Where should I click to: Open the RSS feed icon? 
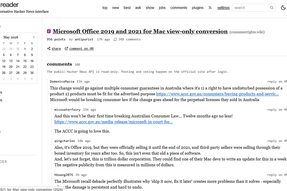[x=210, y=8]
